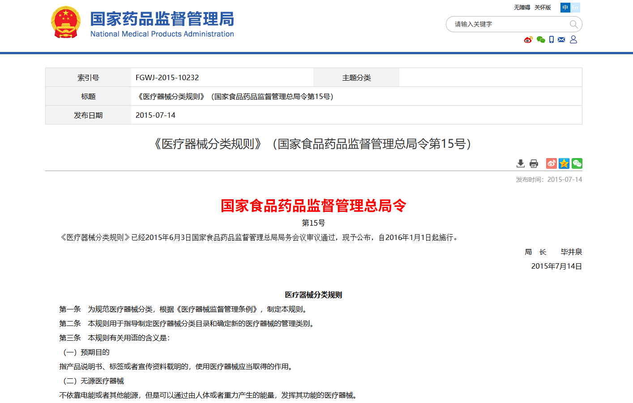Click the search magnifier icon
633x403 pixels.
click(573, 24)
